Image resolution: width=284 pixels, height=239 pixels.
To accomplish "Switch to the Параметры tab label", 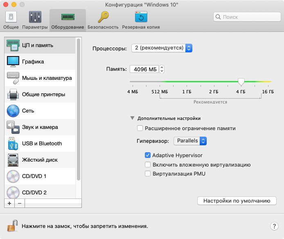I will pyautogui.click(x=35, y=27).
